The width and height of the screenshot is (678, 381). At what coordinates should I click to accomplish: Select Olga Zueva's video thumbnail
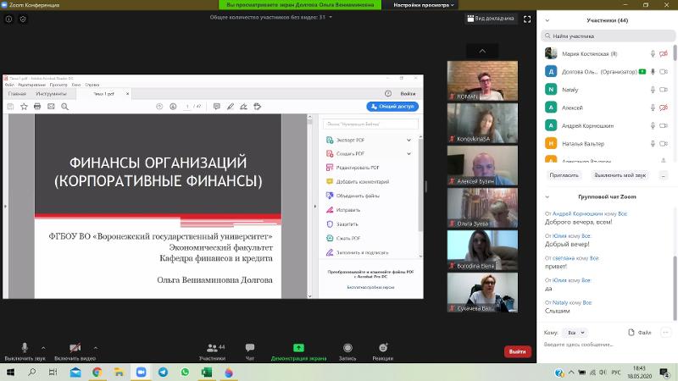point(482,207)
